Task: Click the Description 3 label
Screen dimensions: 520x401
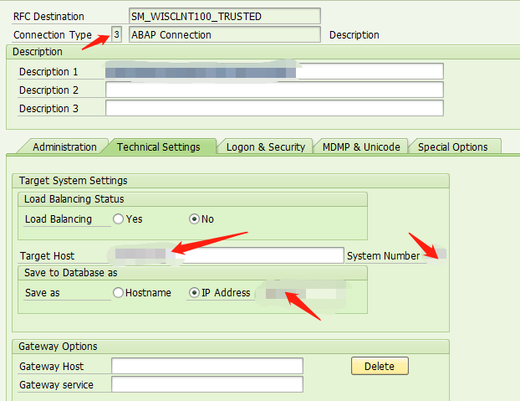Action: pyautogui.click(x=48, y=109)
